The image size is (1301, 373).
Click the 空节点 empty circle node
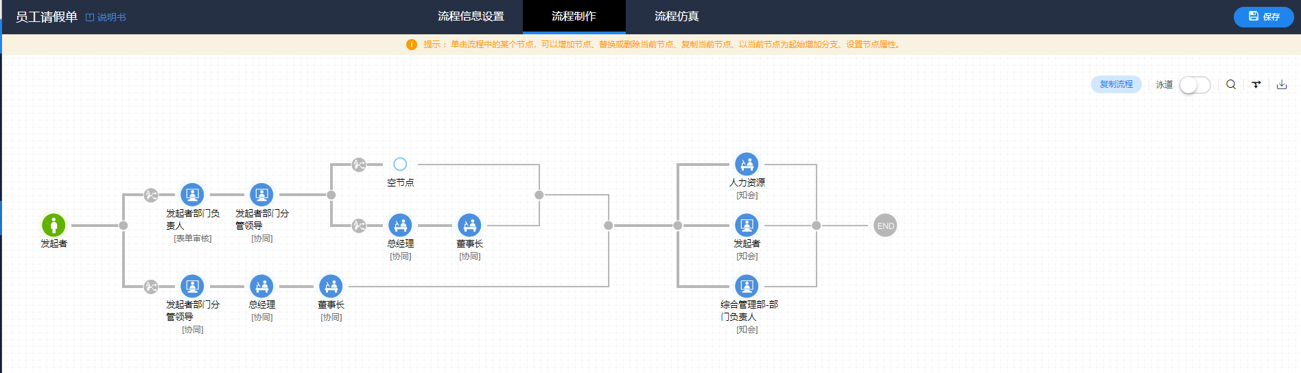tap(400, 165)
